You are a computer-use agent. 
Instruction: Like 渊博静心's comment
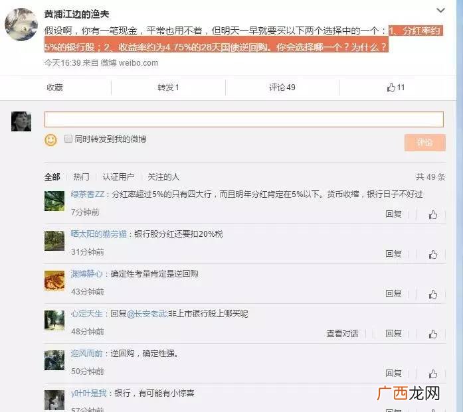click(x=433, y=294)
